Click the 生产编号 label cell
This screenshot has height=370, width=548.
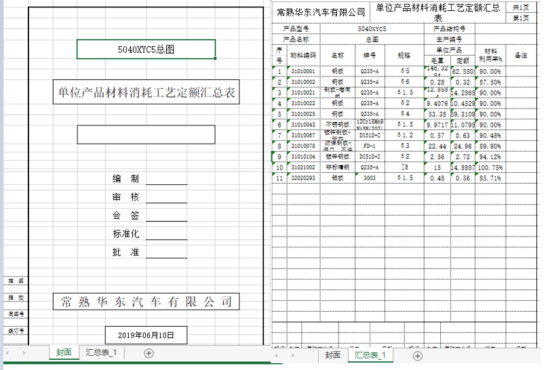point(450,39)
